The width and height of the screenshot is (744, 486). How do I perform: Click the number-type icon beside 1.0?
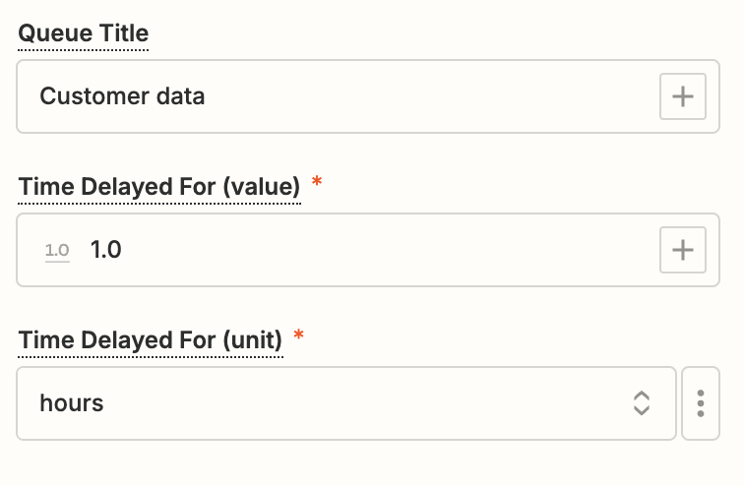(x=57, y=250)
